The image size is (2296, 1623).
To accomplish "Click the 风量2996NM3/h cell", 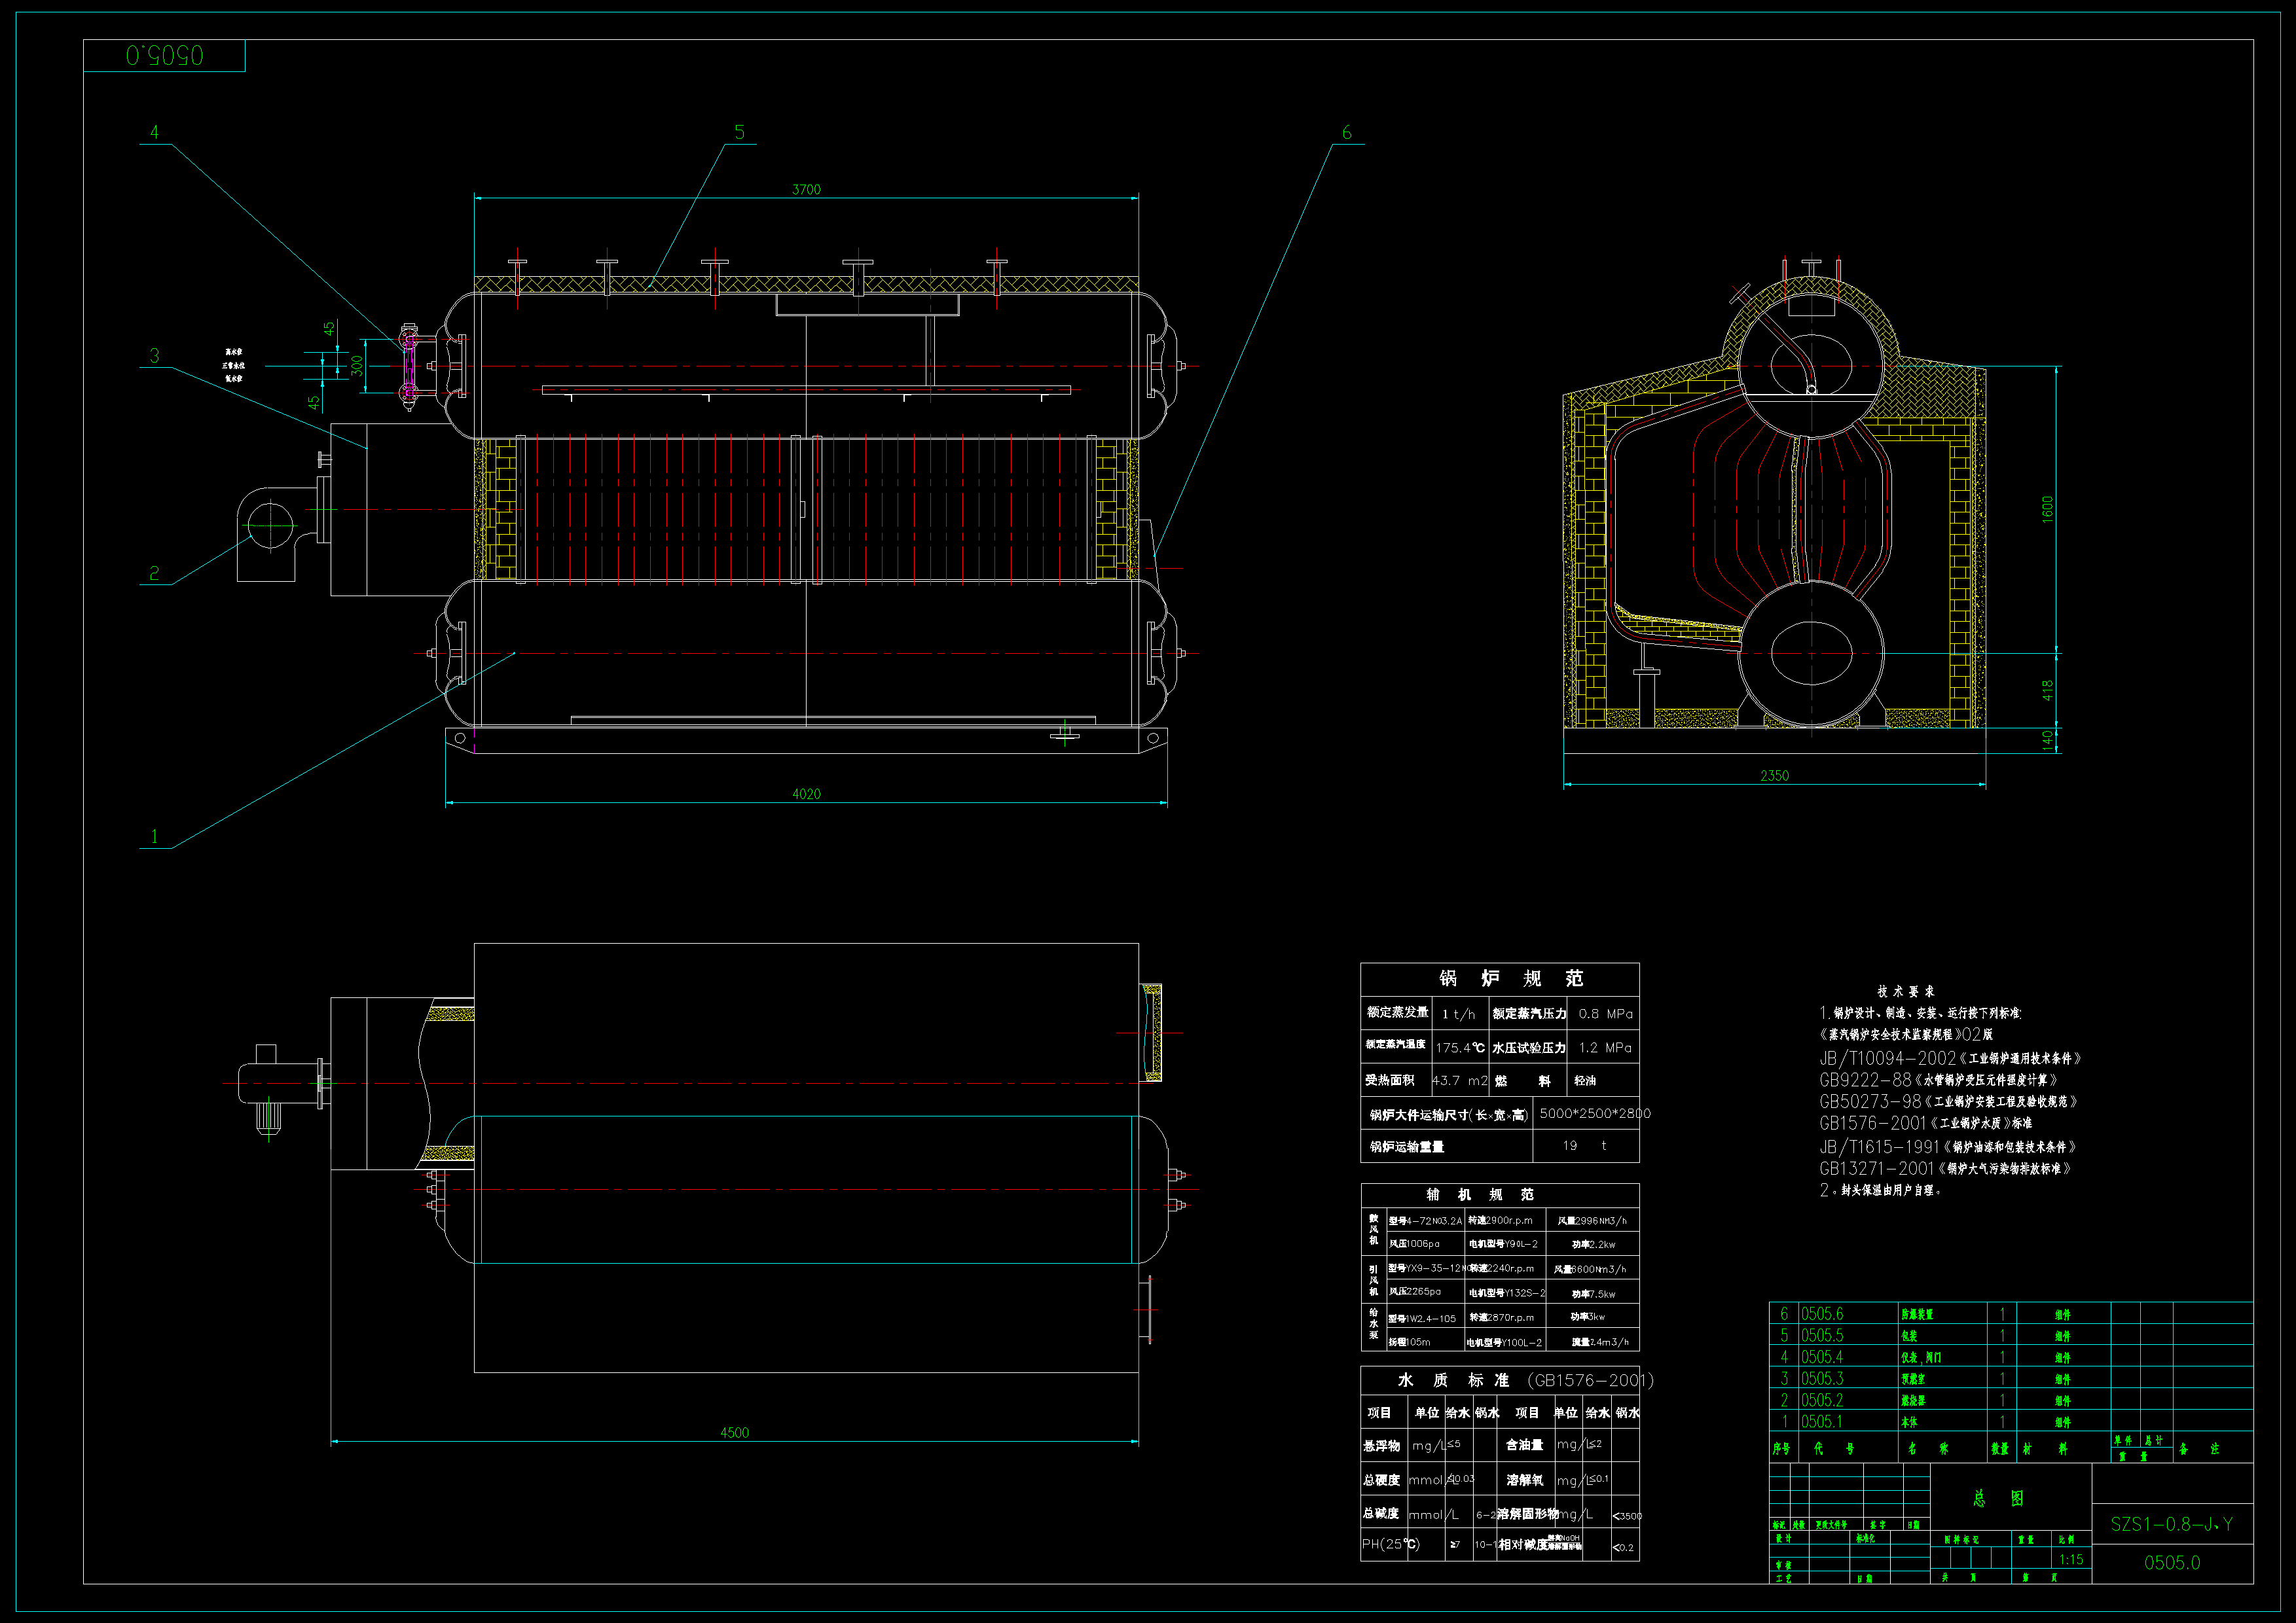I will 1592,1221.
